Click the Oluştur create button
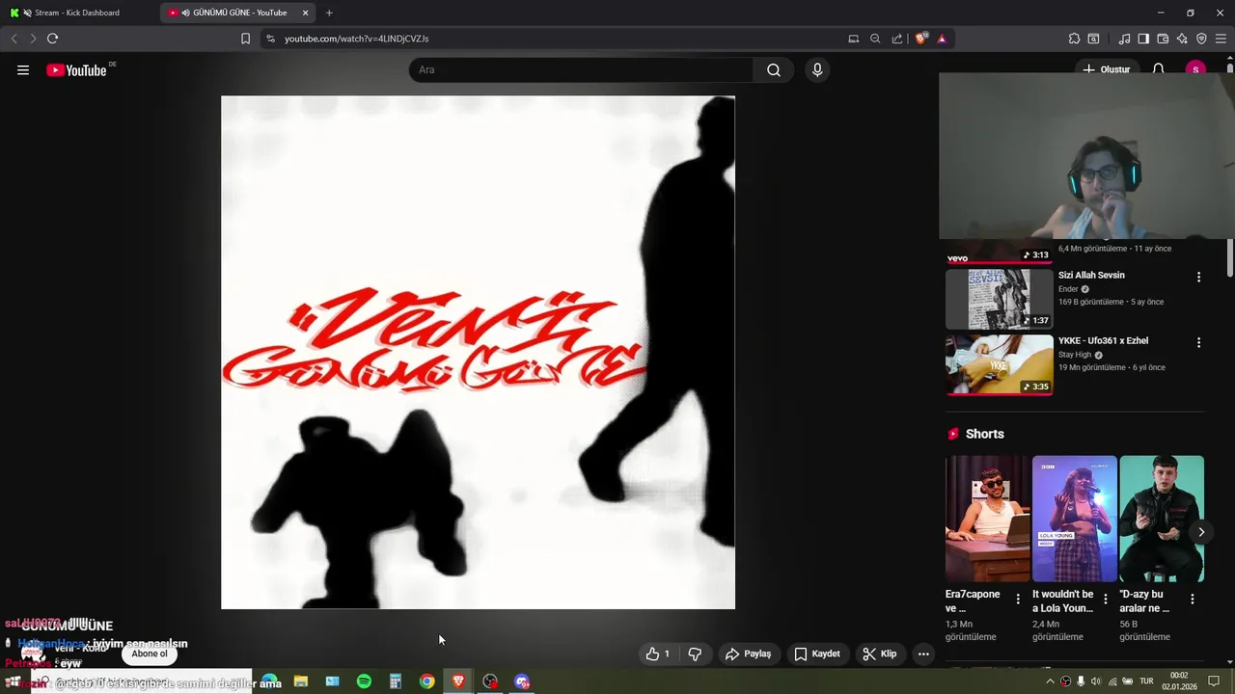1235x694 pixels. (x=1106, y=69)
